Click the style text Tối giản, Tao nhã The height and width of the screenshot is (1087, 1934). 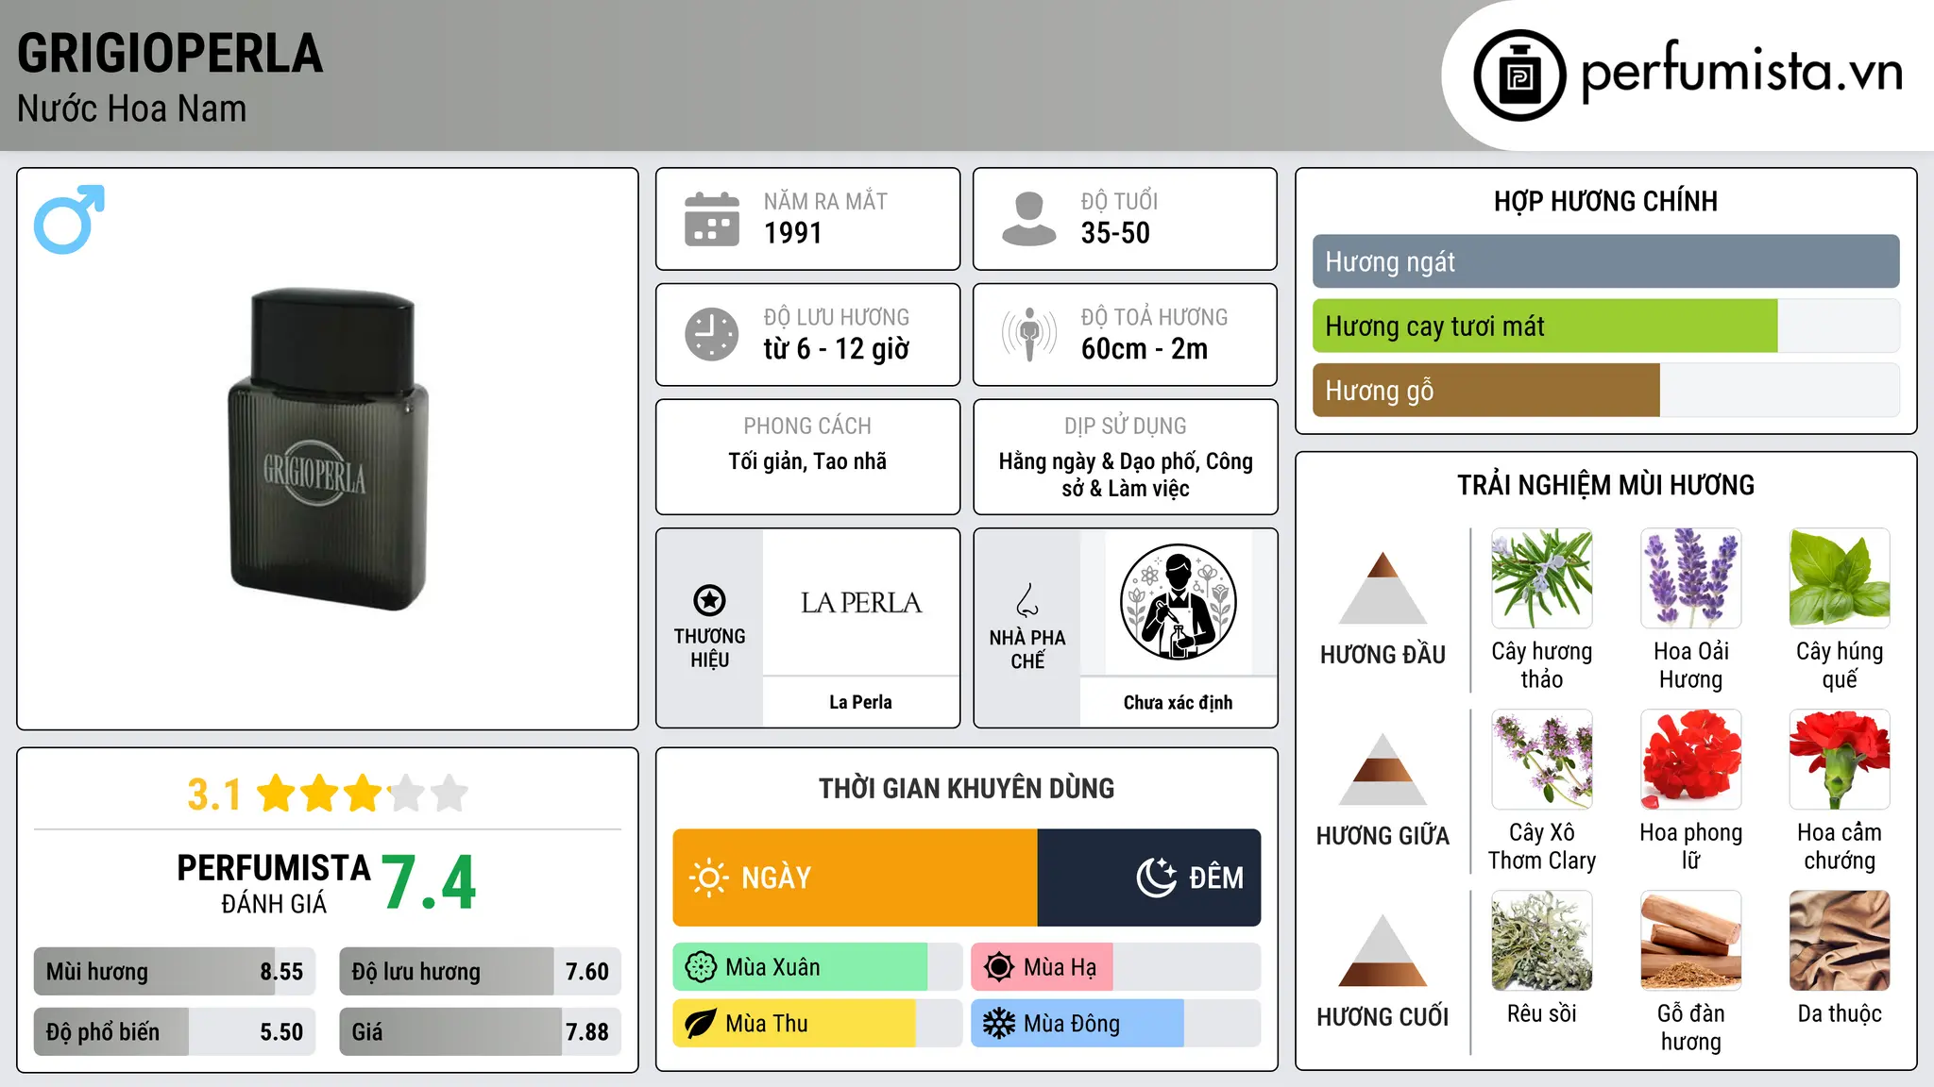807,461
